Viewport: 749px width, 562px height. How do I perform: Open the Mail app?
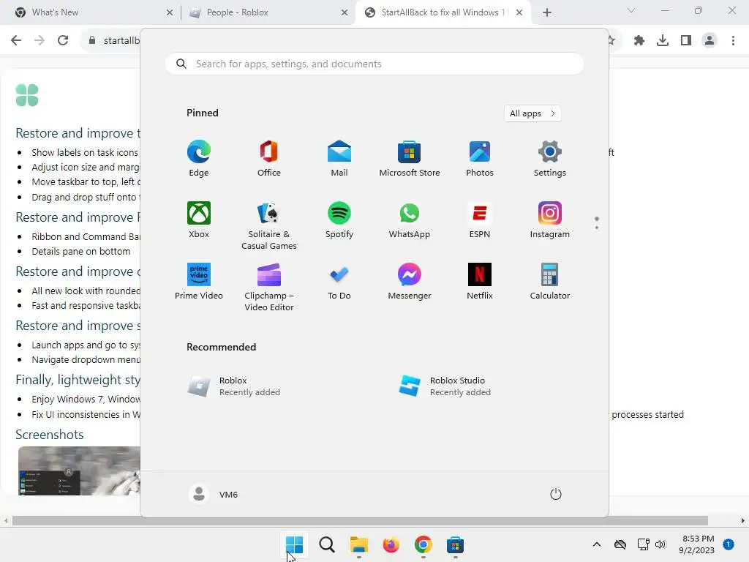[x=339, y=159]
